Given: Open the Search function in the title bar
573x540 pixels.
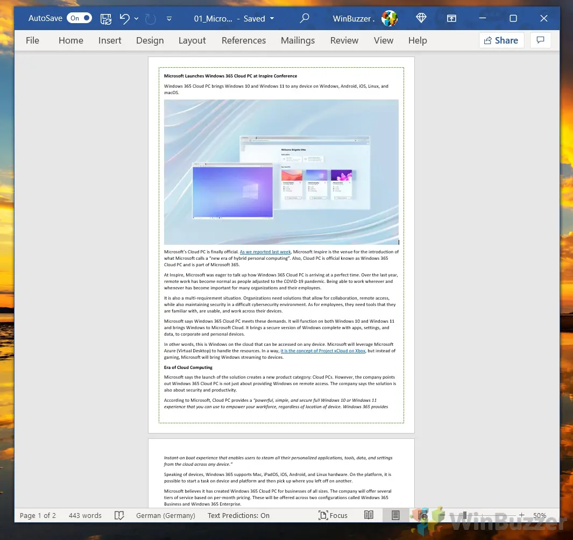Looking at the screenshot, I should point(305,18).
